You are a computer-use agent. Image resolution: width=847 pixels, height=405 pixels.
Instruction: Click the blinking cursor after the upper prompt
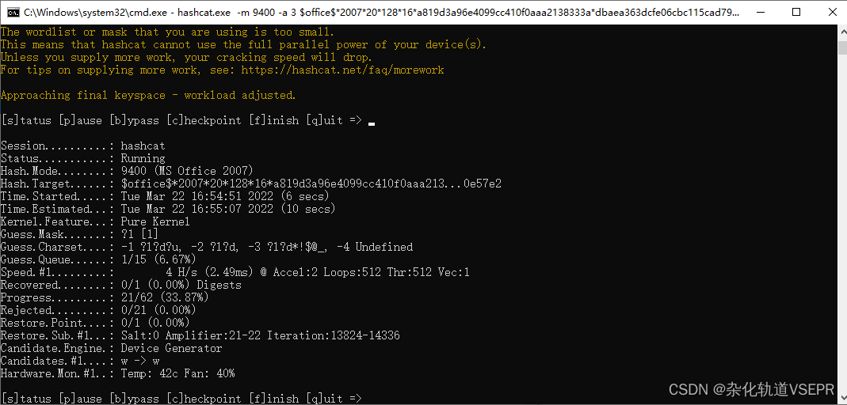tap(372, 122)
